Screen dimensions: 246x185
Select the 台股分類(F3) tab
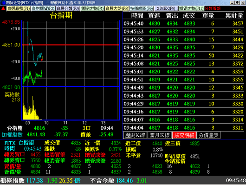[68, 8]
